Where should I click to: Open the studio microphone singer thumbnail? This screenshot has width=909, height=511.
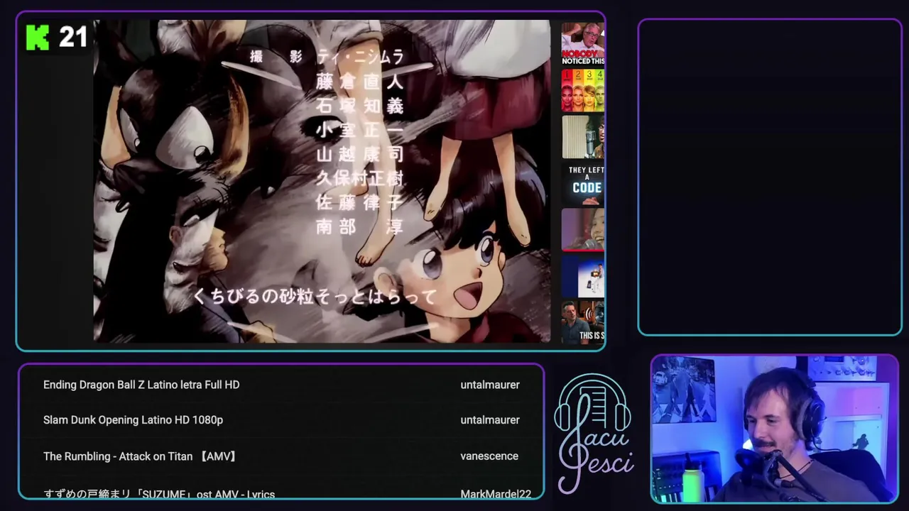pos(583,136)
